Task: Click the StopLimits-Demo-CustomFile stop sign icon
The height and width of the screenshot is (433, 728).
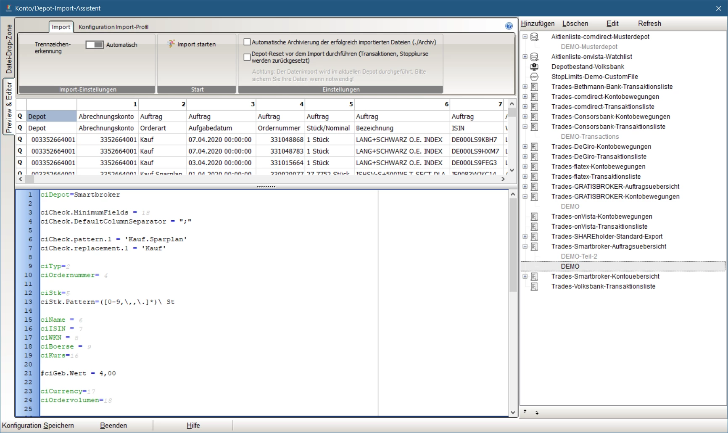Action: tap(534, 77)
